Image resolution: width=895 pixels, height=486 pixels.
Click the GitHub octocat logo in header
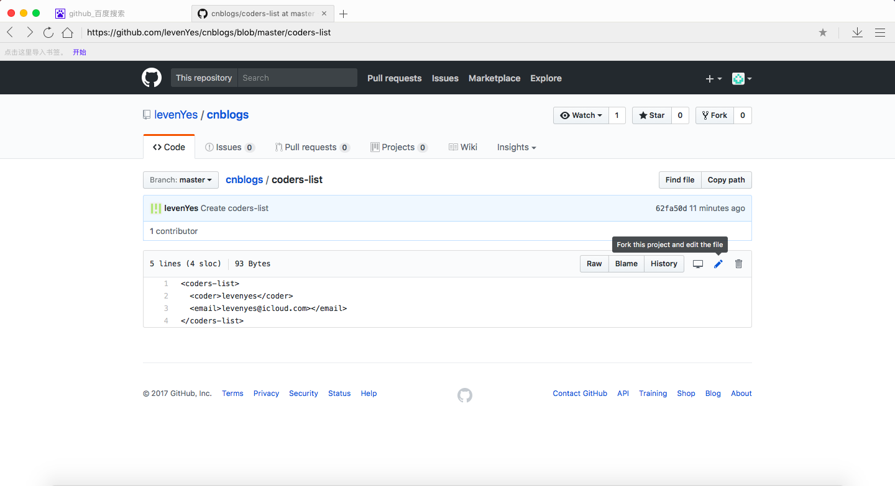point(152,78)
